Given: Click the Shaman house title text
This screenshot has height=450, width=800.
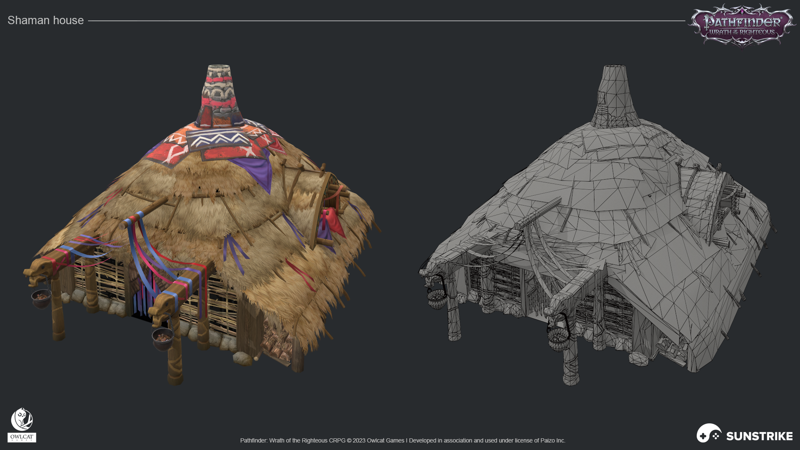Looking at the screenshot, I should pyautogui.click(x=45, y=20).
